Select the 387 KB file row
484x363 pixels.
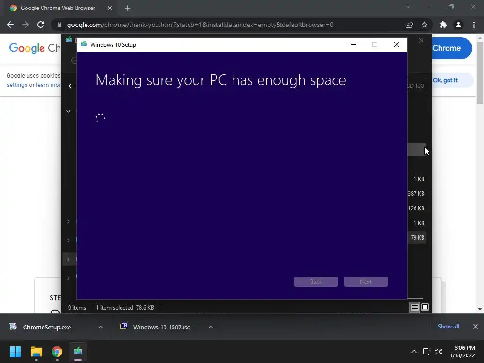click(x=417, y=193)
